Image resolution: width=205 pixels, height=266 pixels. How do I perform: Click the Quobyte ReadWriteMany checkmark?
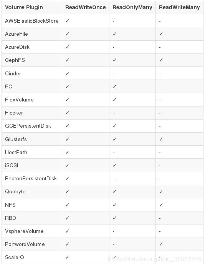click(x=161, y=191)
